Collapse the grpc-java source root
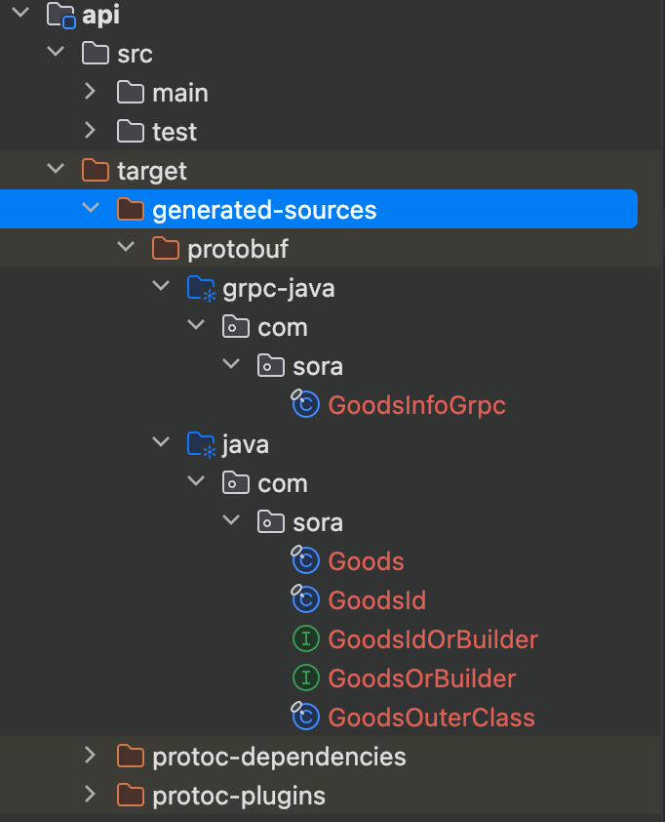 click(161, 288)
